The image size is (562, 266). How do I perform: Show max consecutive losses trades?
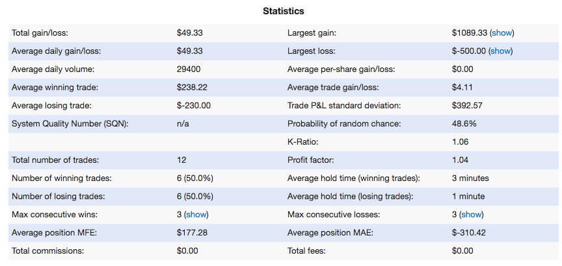[472, 215]
